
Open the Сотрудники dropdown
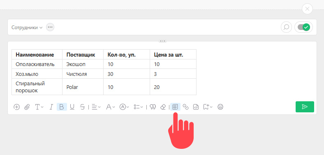(x=27, y=27)
